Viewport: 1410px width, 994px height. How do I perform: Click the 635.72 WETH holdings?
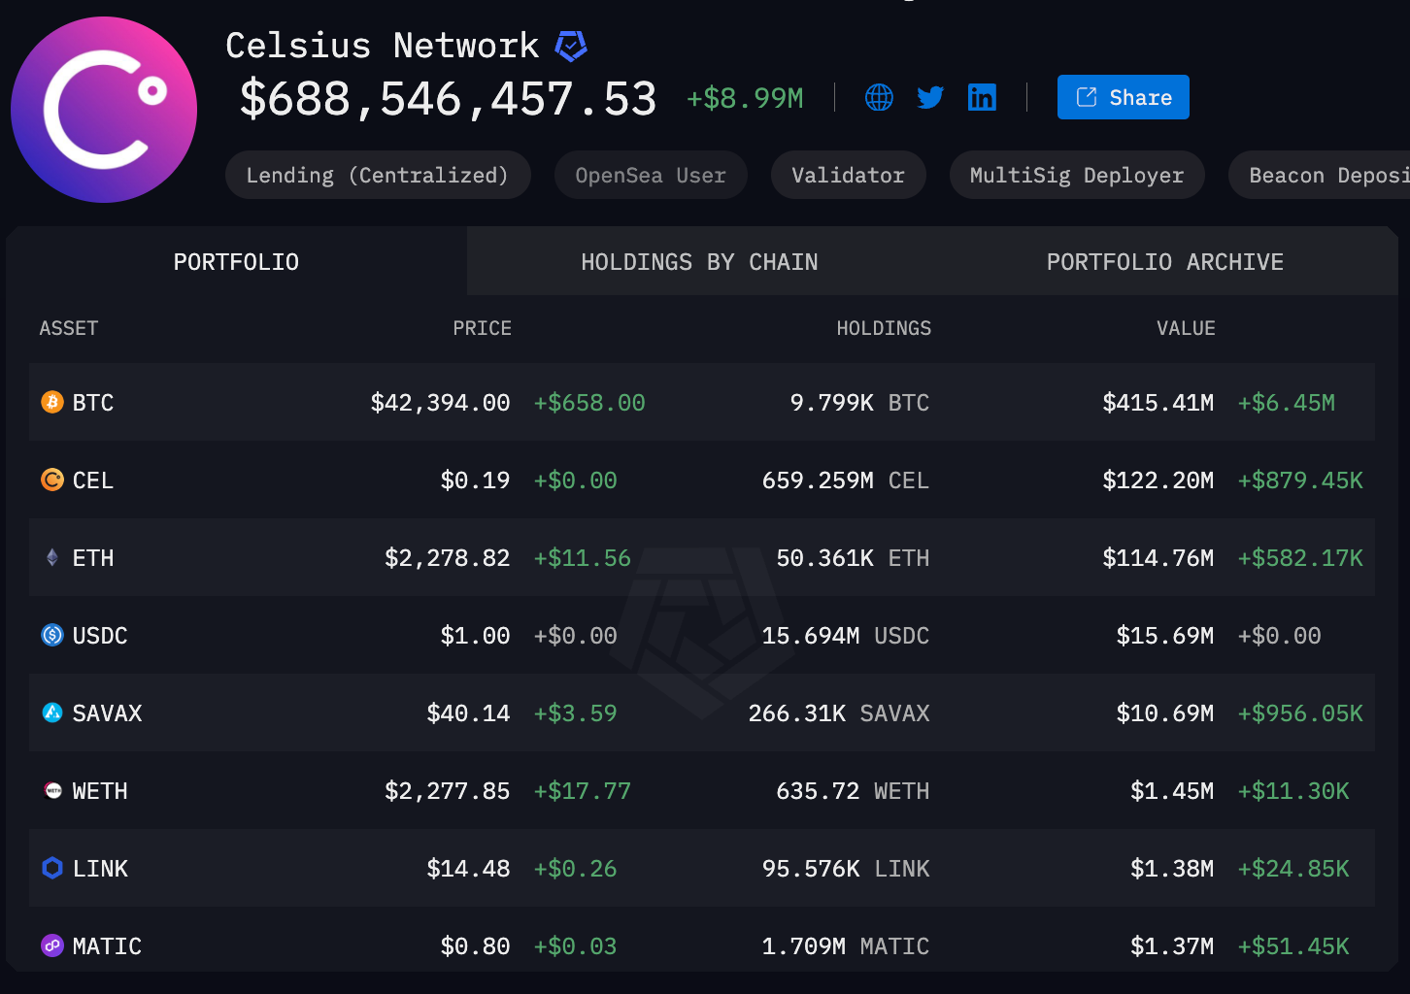(853, 790)
